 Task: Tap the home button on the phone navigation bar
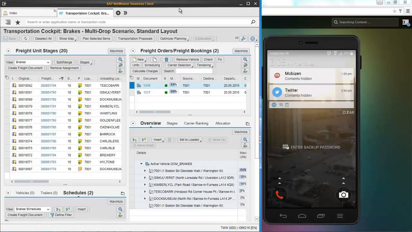302,216
